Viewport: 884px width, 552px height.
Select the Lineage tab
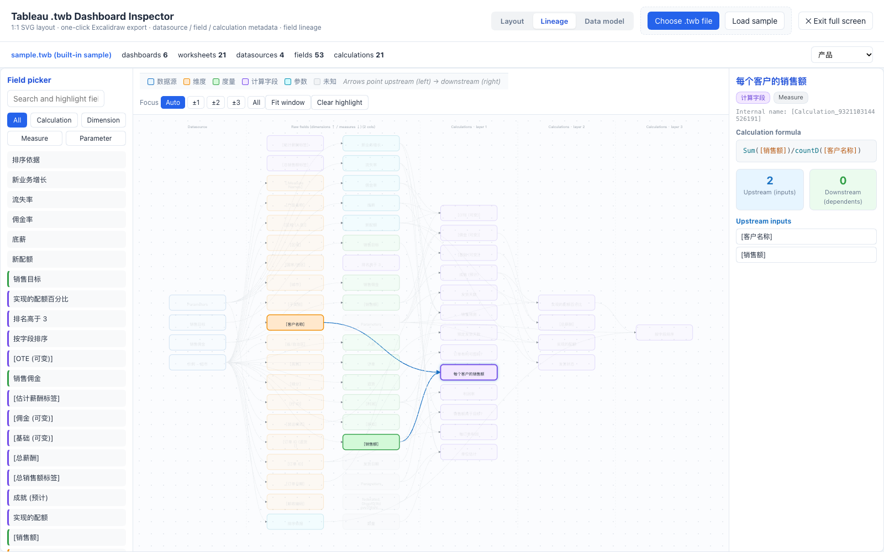[554, 22]
